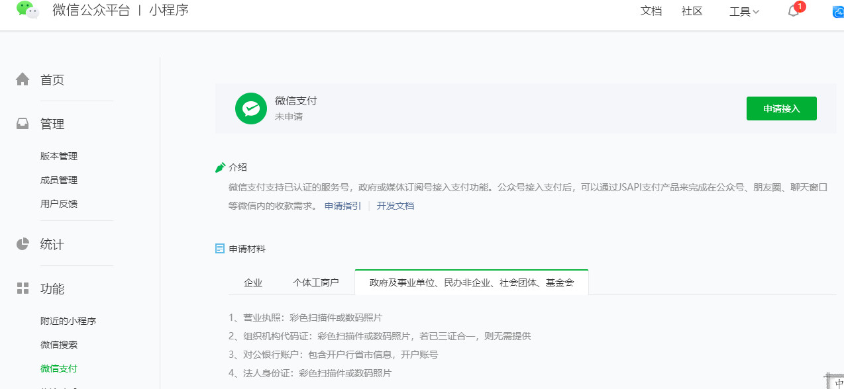The width and height of the screenshot is (844, 389).
Task: Click the green 微信支付 checkmark logo
Action: (x=251, y=108)
